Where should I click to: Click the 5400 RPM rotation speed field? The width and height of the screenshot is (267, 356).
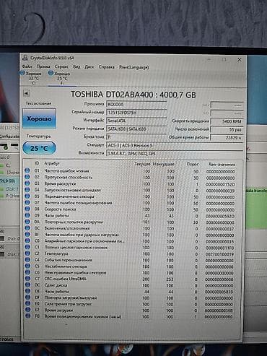click(227, 121)
